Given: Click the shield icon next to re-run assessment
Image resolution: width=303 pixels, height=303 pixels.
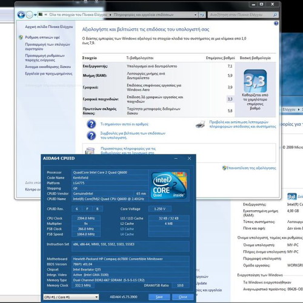Looking at the screenshot, I should pyautogui.click(x=224, y=168).
